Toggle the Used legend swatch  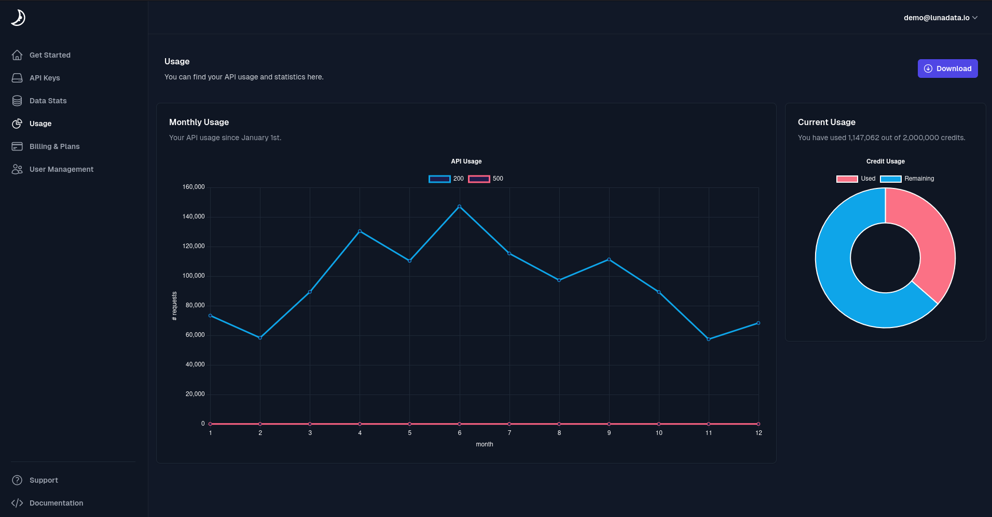[x=847, y=179]
